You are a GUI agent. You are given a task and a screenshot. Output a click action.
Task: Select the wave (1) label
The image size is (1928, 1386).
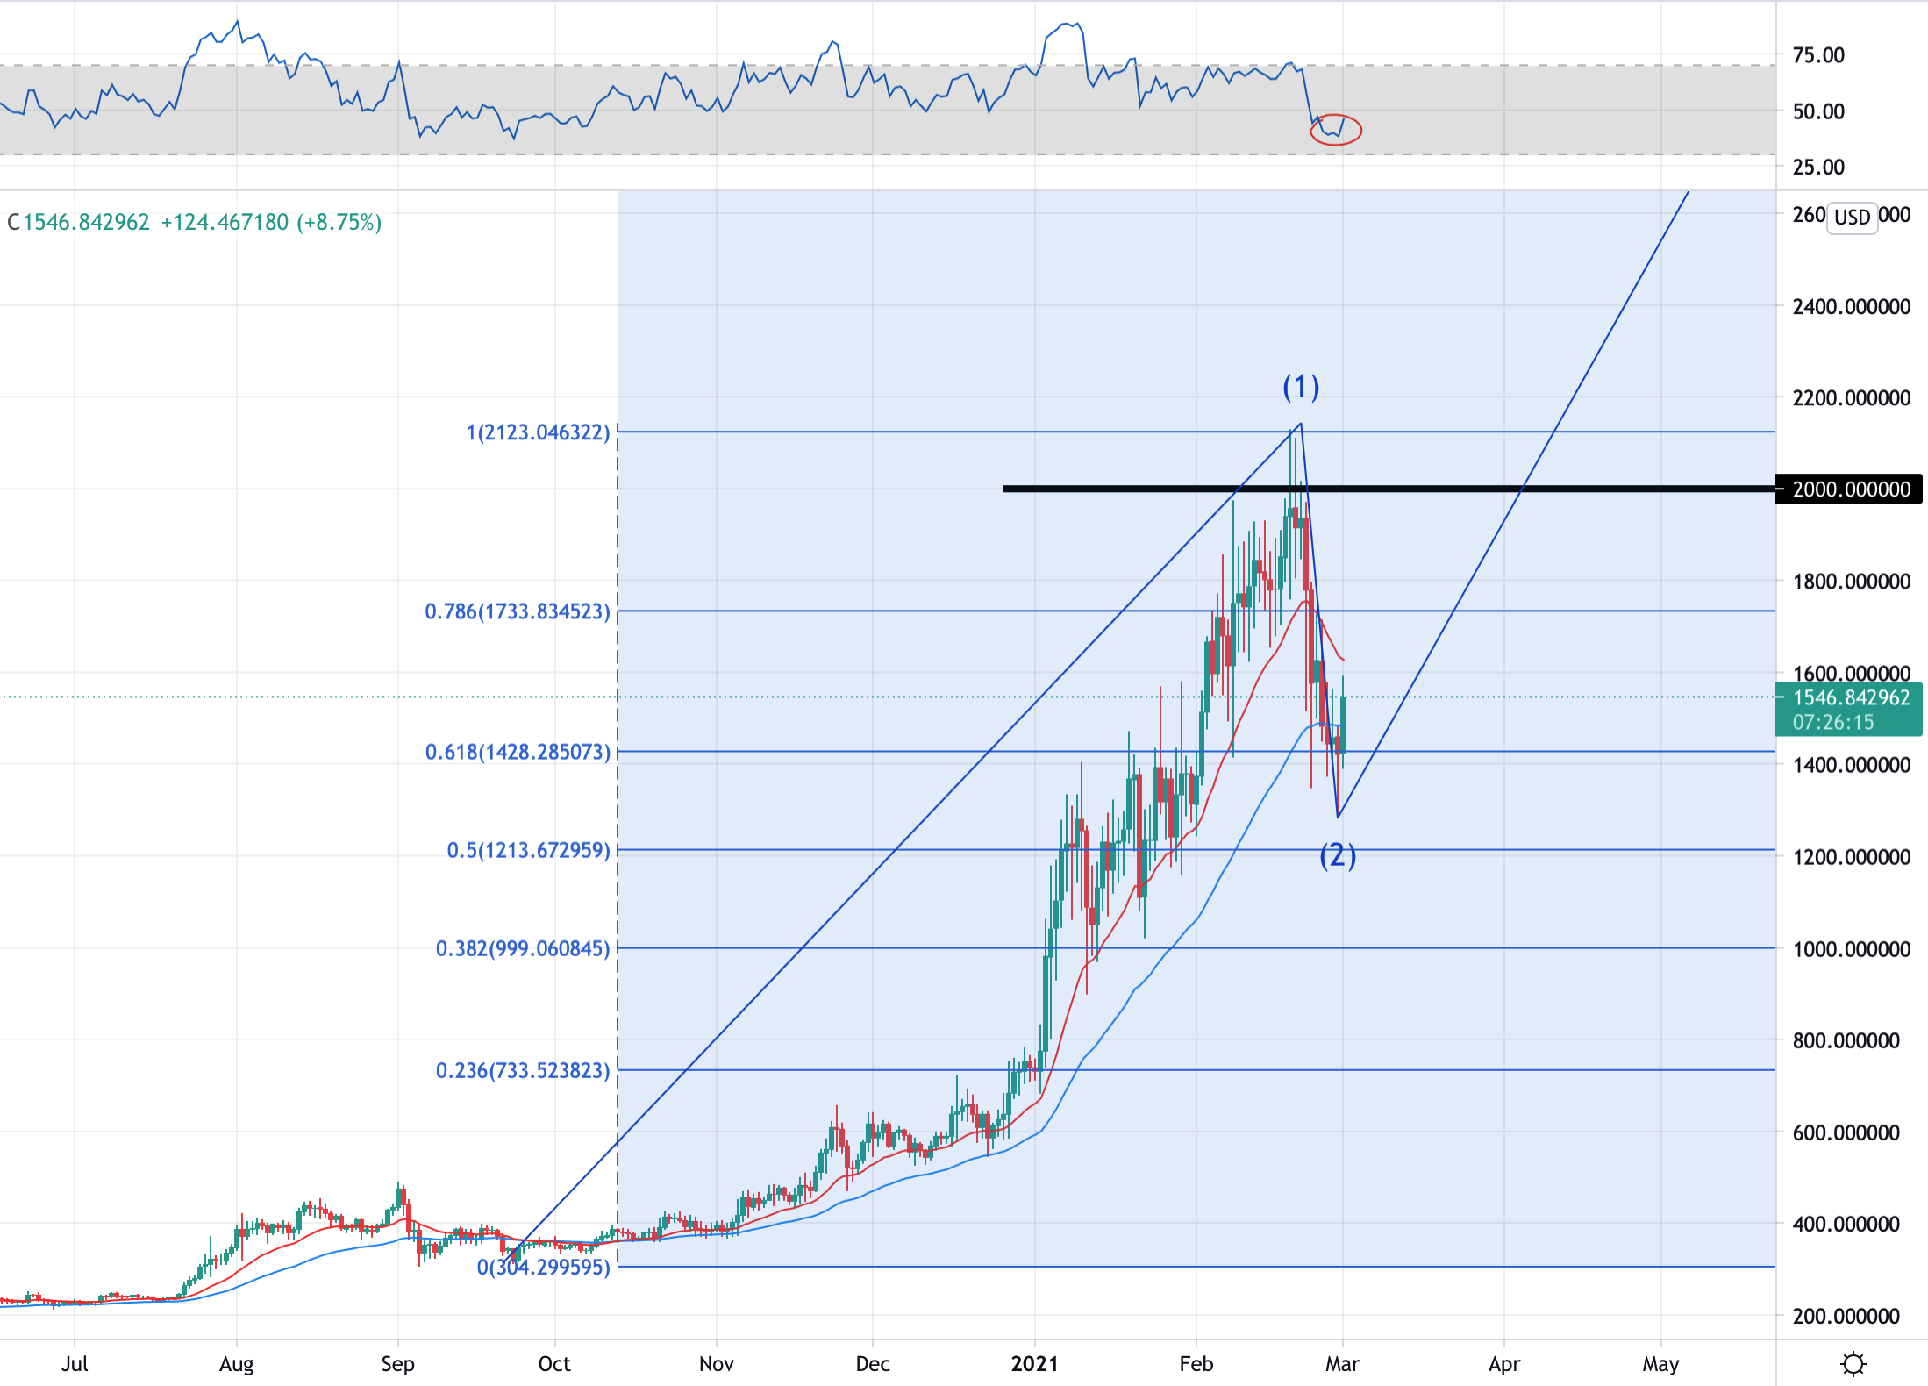point(1301,386)
